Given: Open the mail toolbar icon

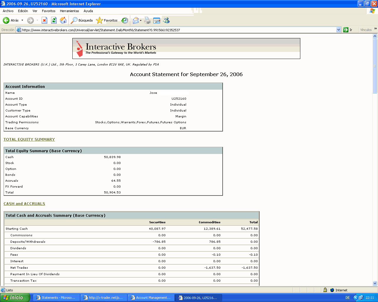Looking at the screenshot, I should pyautogui.click(x=136, y=20).
